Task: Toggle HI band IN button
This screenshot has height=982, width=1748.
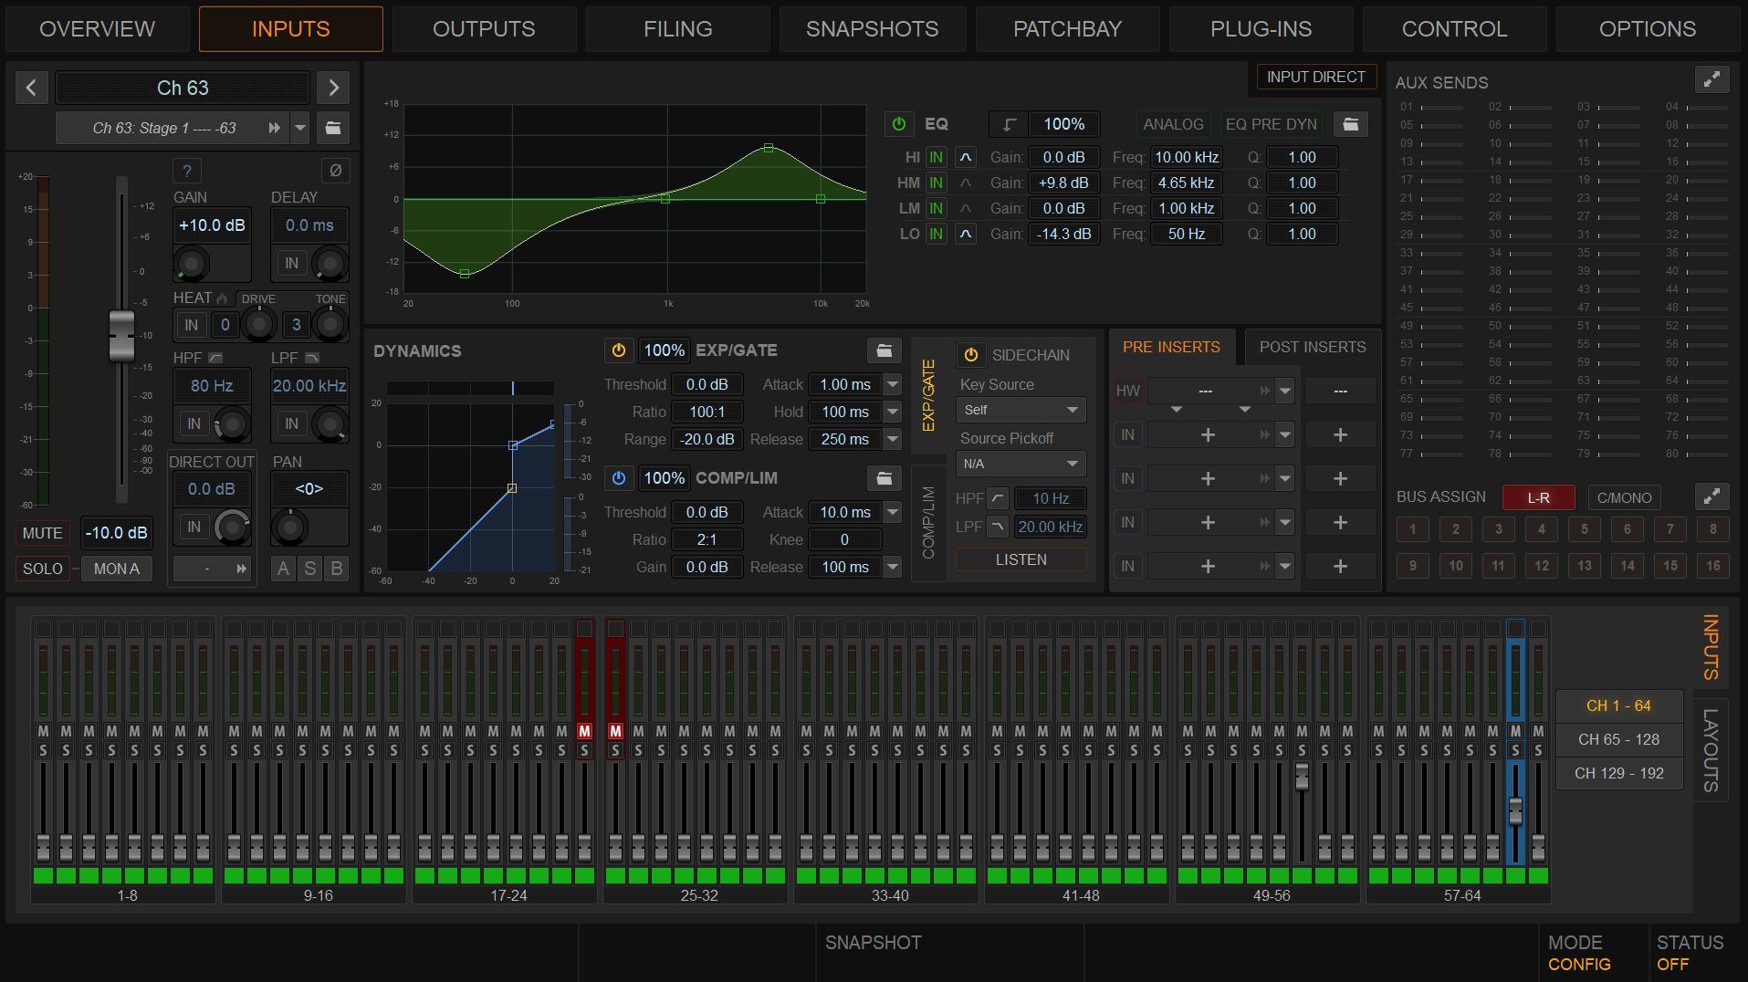Action: [937, 158]
